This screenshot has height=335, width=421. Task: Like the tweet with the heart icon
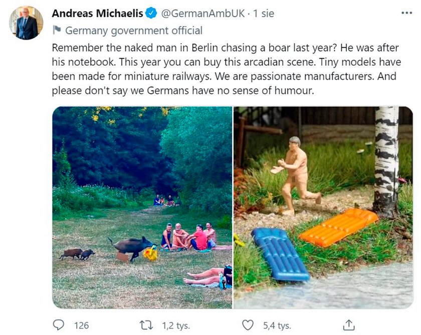coord(248,325)
